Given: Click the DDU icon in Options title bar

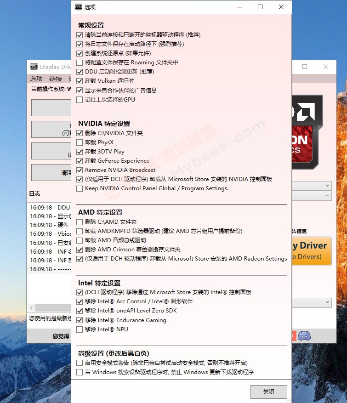Looking at the screenshot, I should pyautogui.click(x=79, y=7).
